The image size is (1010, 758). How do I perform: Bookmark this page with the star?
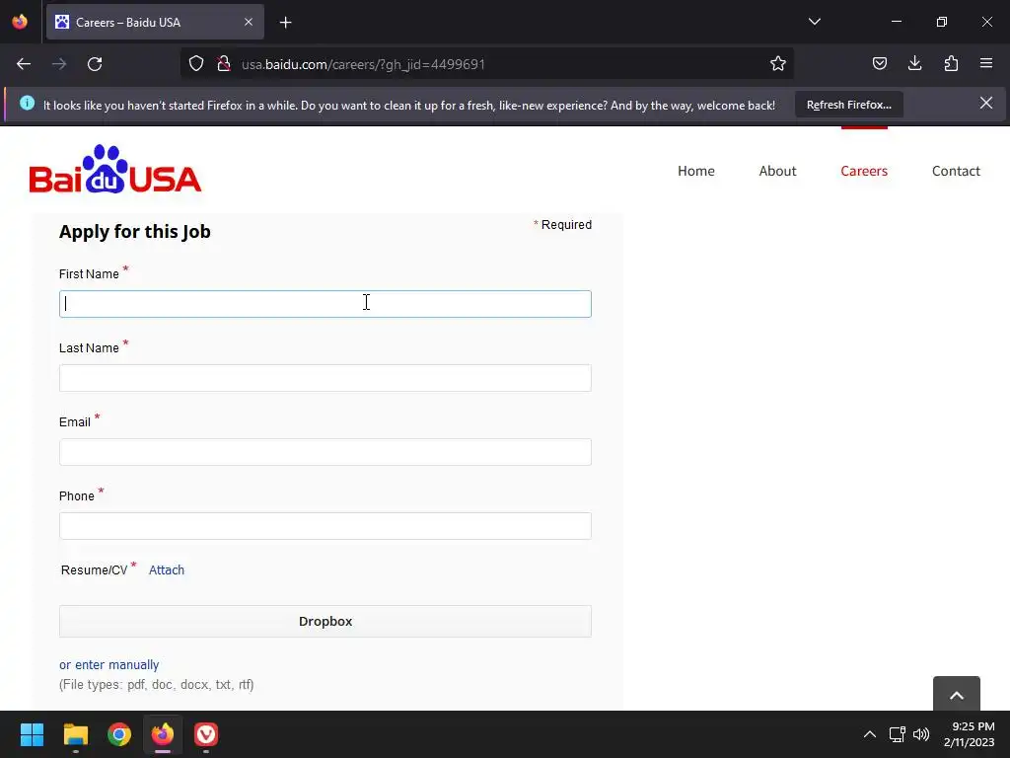(778, 64)
